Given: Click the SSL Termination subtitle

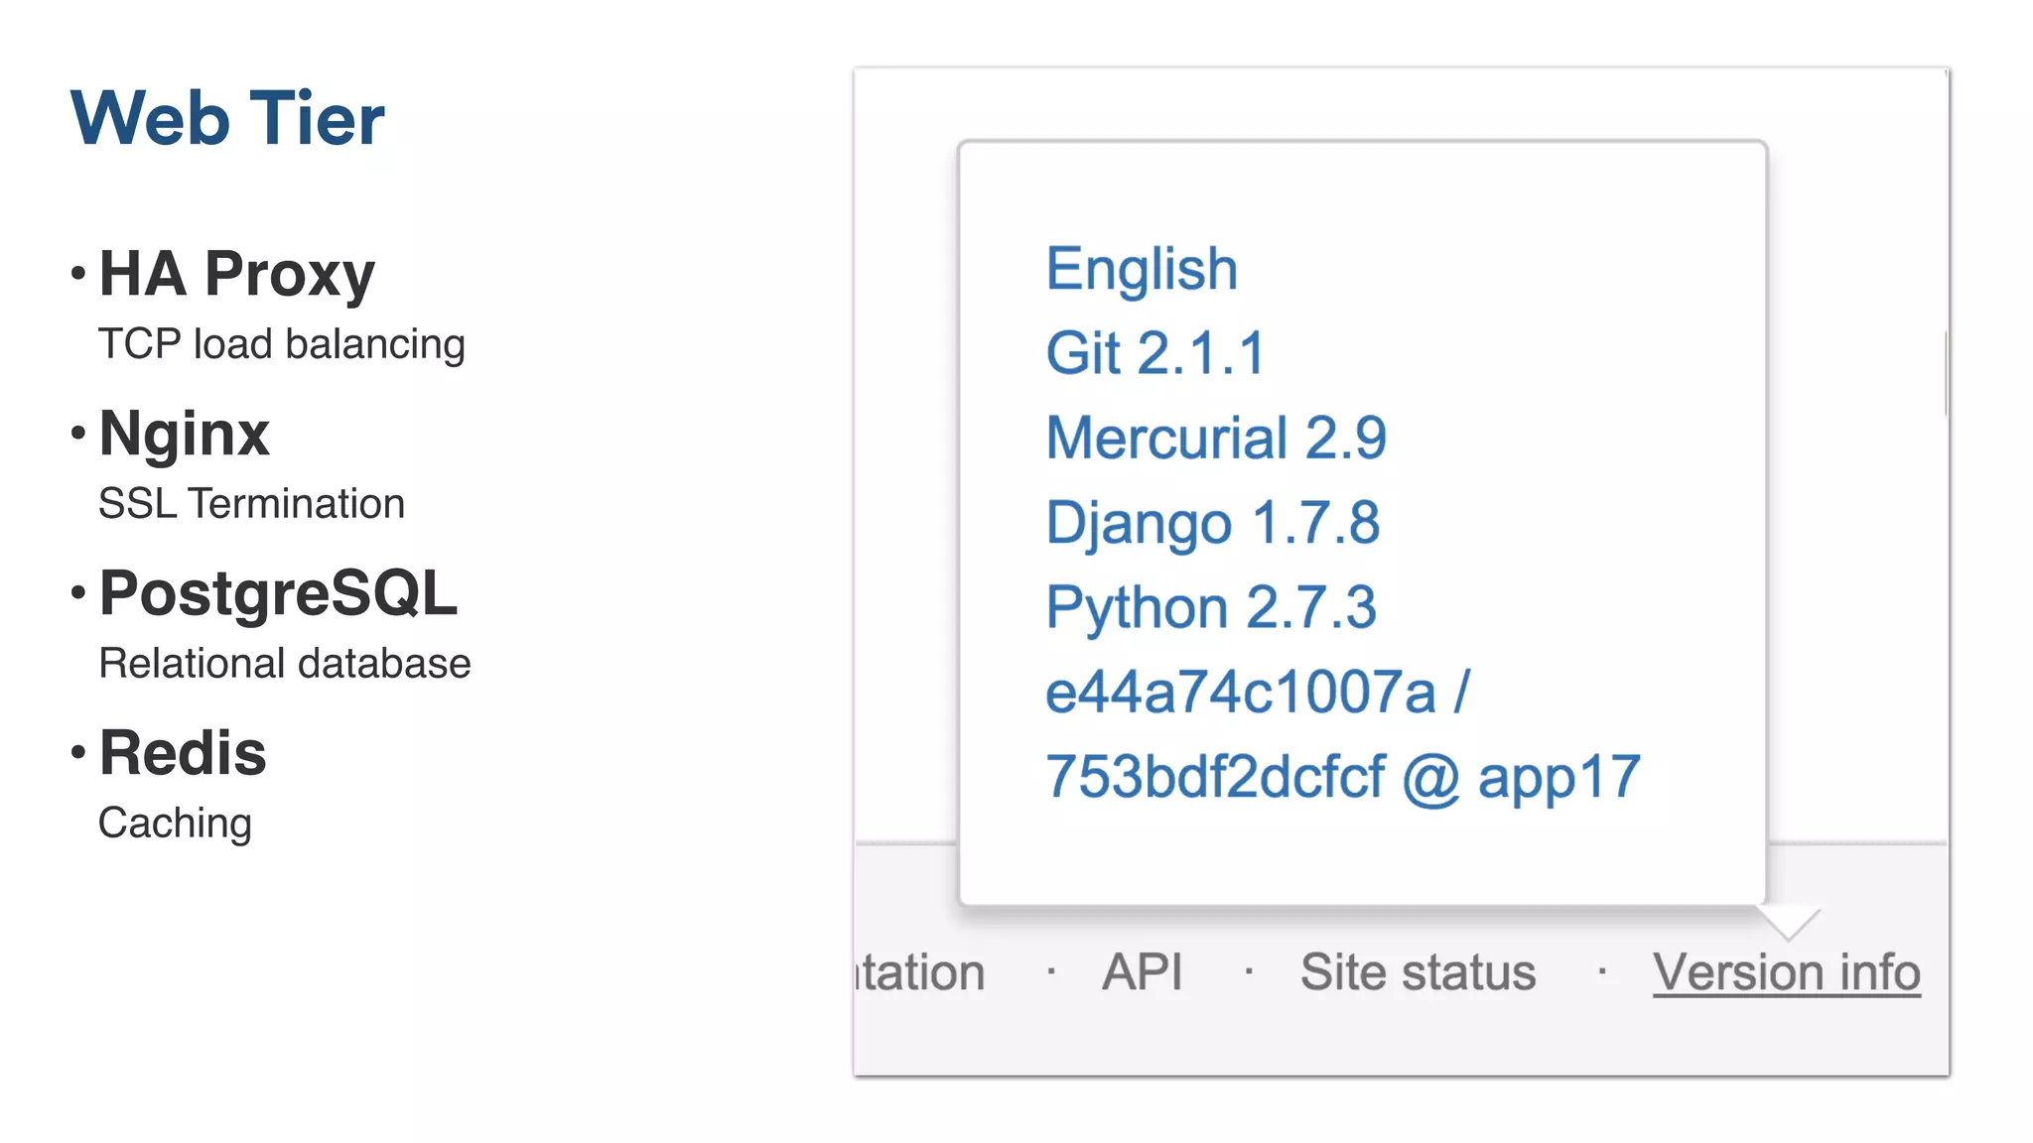Looking at the screenshot, I should (251, 504).
